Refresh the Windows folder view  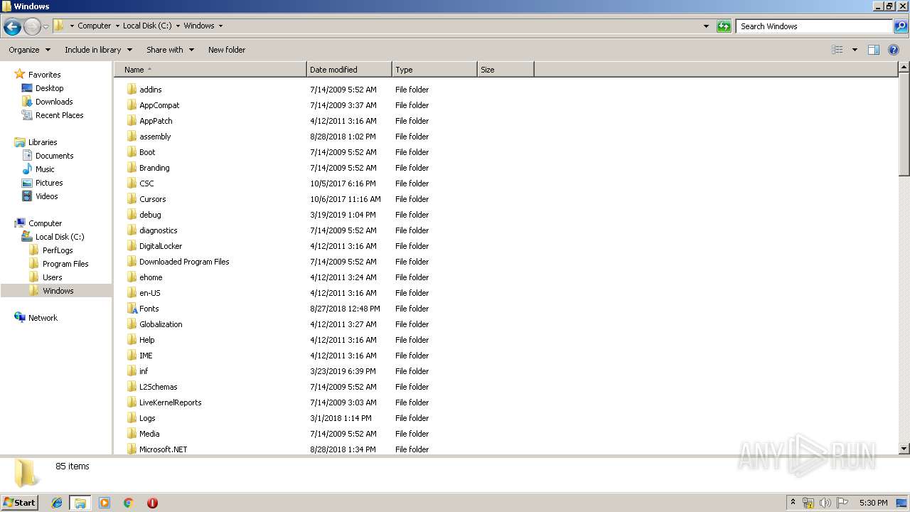[724, 26]
